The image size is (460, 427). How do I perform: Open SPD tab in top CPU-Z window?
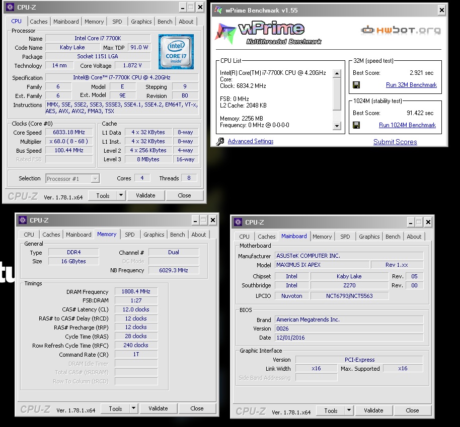pyautogui.click(x=117, y=22)
